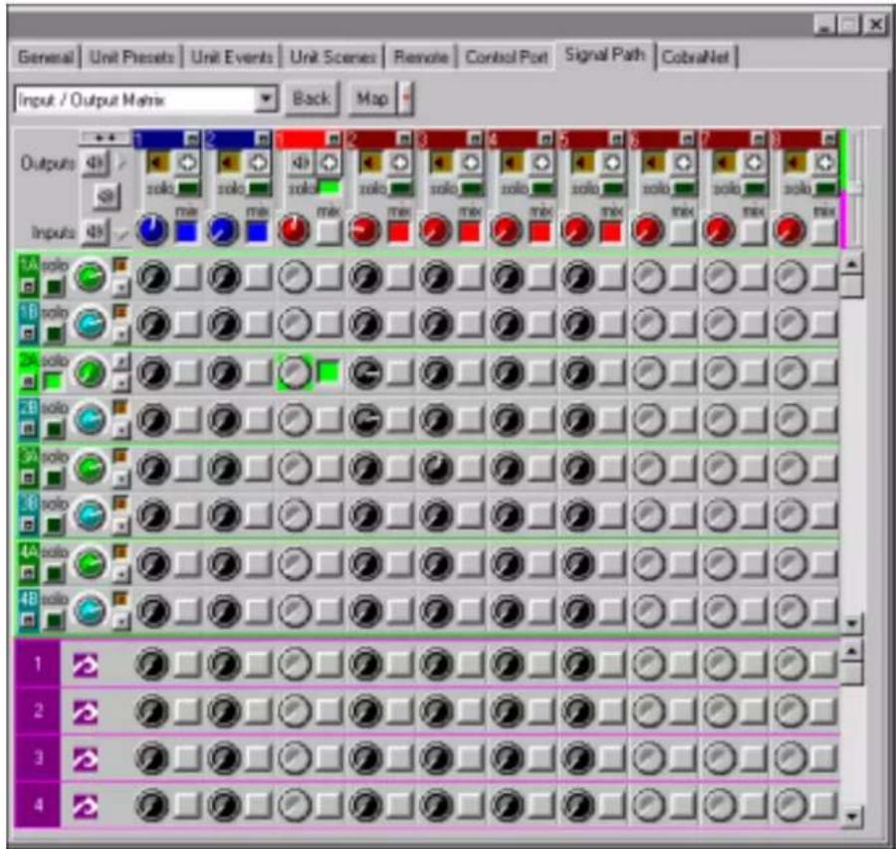Screen dimensions: 896x849
Task: Click the small icon under the 4B label
Action: click(28, 620)
